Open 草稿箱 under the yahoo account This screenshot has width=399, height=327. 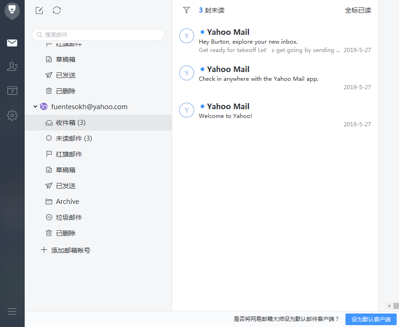point(99,170)
